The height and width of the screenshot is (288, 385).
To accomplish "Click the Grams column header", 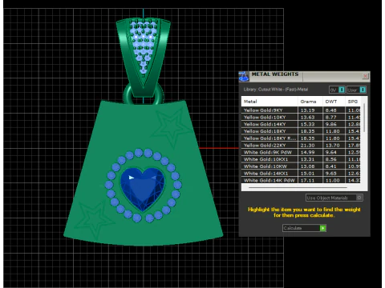I will pyautogui.click(x=310, y=102).
